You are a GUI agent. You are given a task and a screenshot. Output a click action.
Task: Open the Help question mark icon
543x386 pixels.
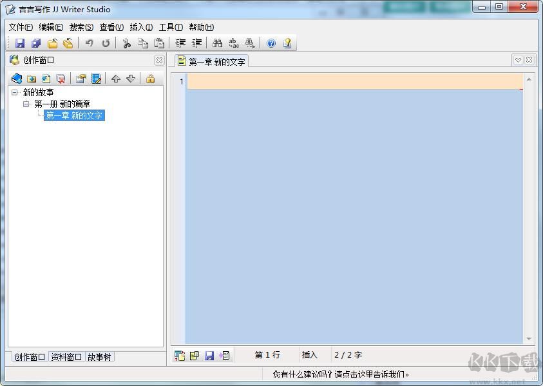click(x=271, y=43)
